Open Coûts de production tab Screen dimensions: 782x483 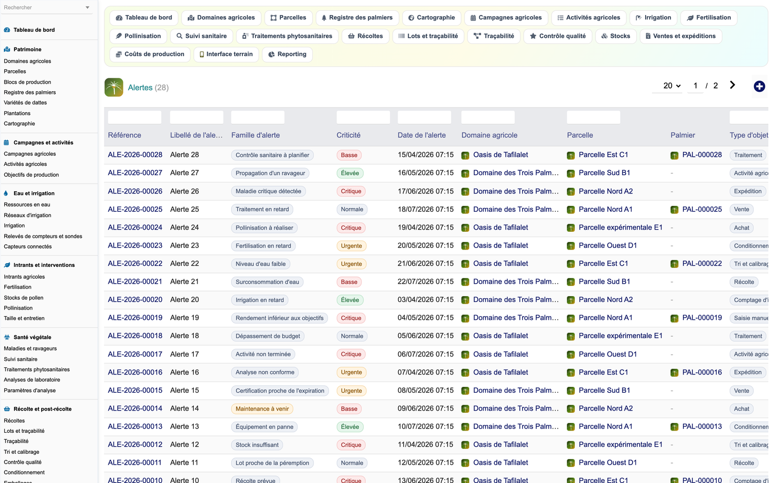point(150,54)
